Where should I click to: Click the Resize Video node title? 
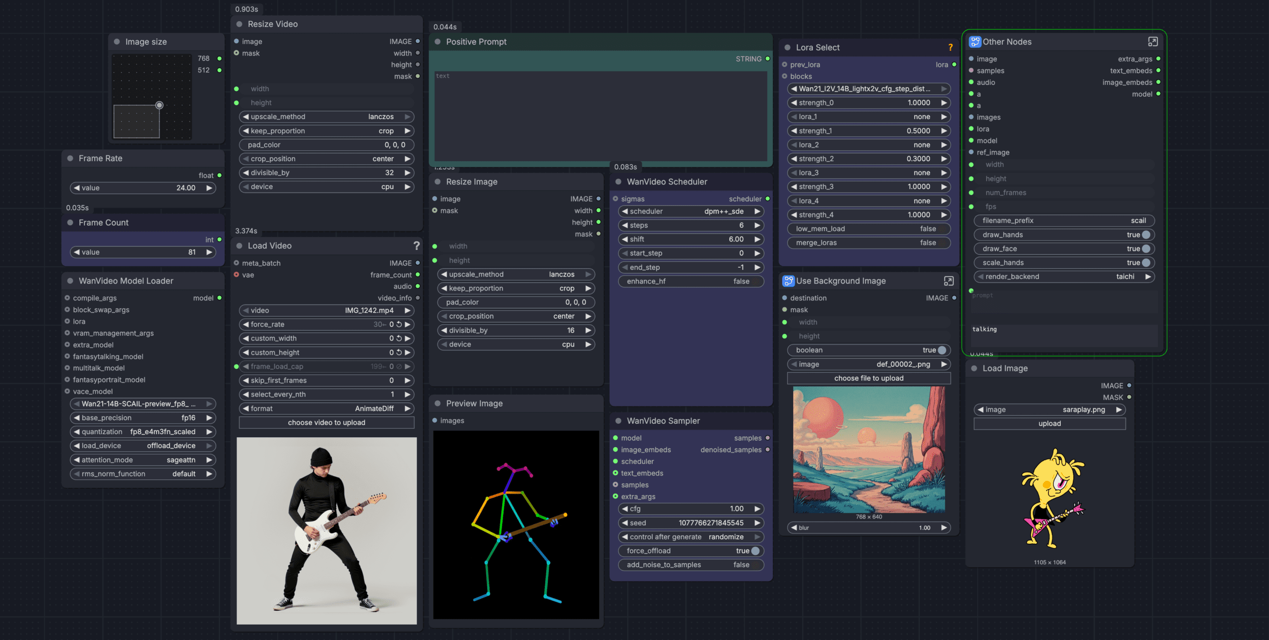click(273, 24)
